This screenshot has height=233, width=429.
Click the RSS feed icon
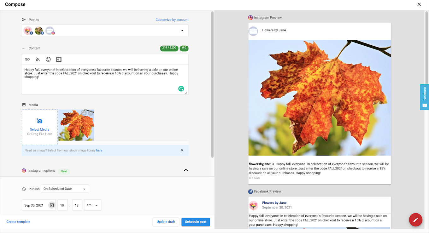click(x=38, y=60)
